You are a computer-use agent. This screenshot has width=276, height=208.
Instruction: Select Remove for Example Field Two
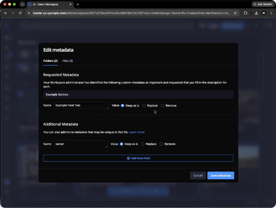tap(162, 105)
